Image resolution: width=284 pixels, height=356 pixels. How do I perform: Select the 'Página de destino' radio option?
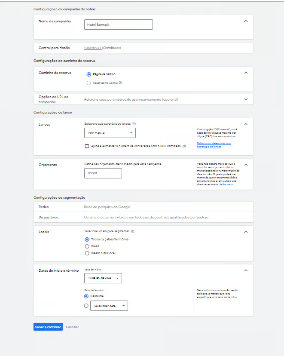tap(89, 74)
